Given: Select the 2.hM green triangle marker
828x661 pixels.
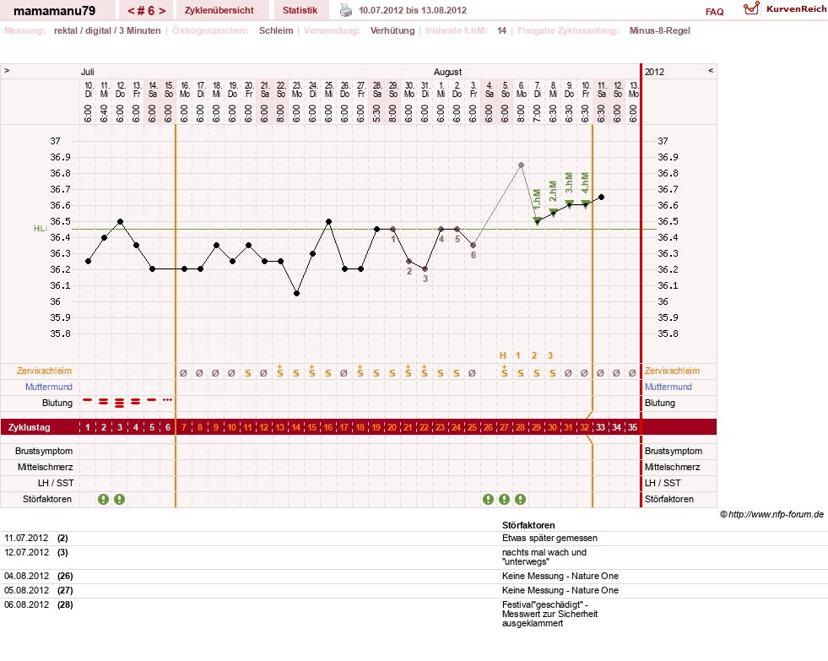Looking at the screenshot, I should click(553, 213).
